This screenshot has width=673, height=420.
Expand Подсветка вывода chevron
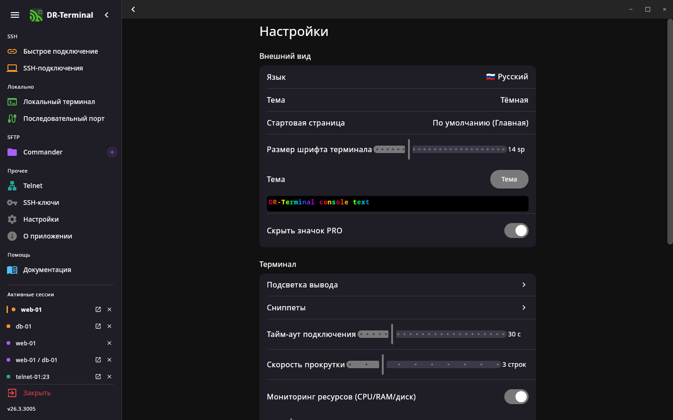[x=524, y=285]
